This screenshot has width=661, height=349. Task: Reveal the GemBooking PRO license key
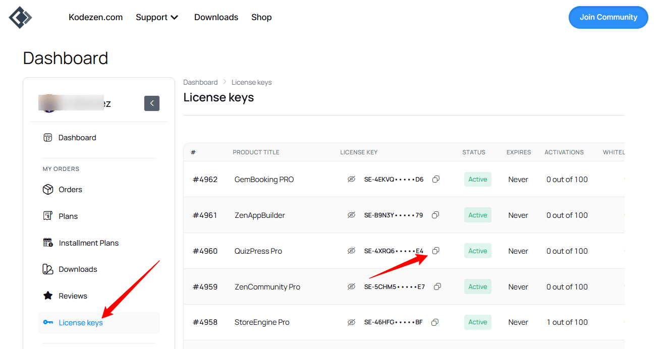tap(352, 179)
